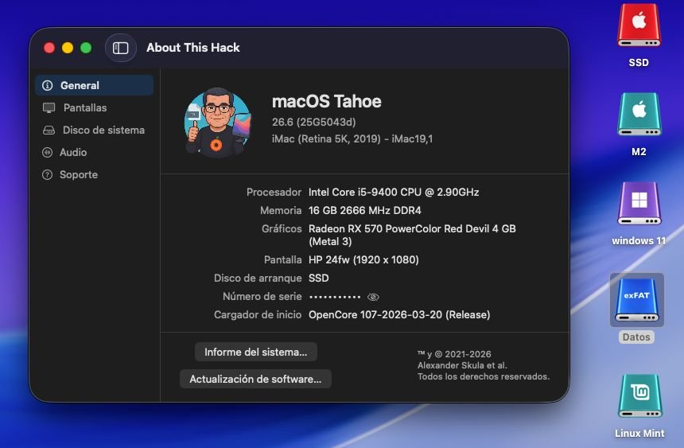The width and height of the screenshot is (684, 448).
Task: Click the About This Hack window title
Action: point(192,48)
